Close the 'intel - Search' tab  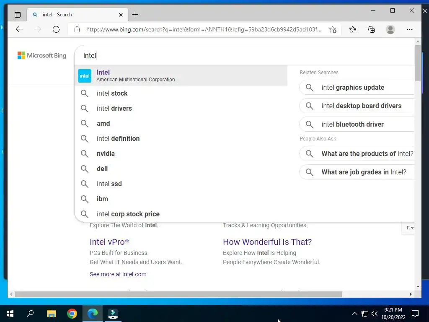coord(121,15)
